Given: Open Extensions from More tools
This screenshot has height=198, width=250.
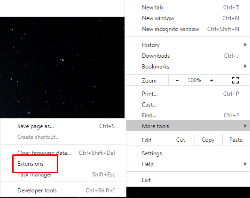Looking at the screenshot, I should [x=63, y=164].
